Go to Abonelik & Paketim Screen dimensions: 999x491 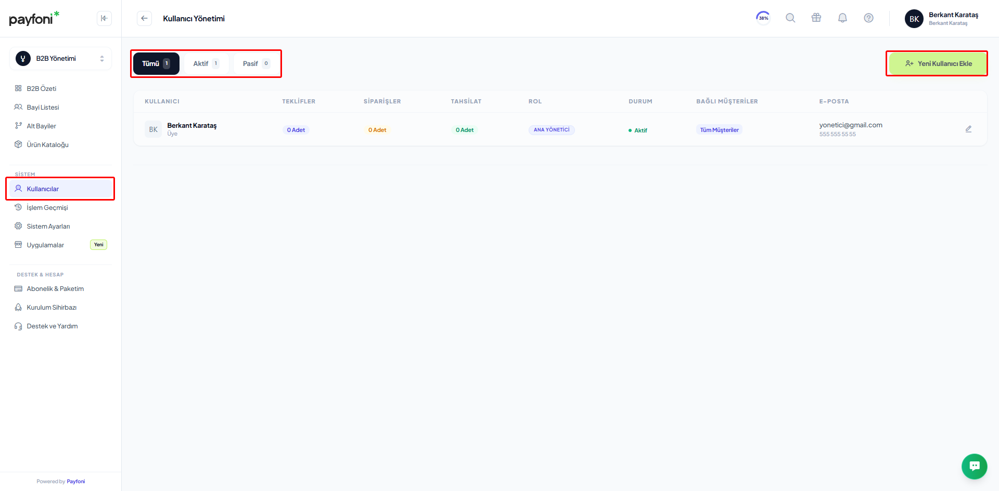point(60,288)
